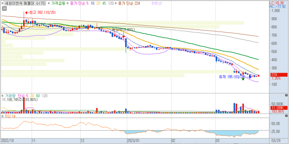Click the yellow 20 volume average value
The width and height of the screenshot is (289, 144).
pyautogui.click(x=32, y=96)
